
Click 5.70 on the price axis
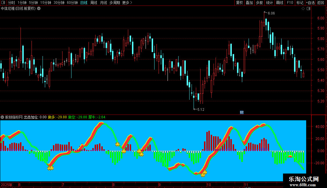point(321,49)
